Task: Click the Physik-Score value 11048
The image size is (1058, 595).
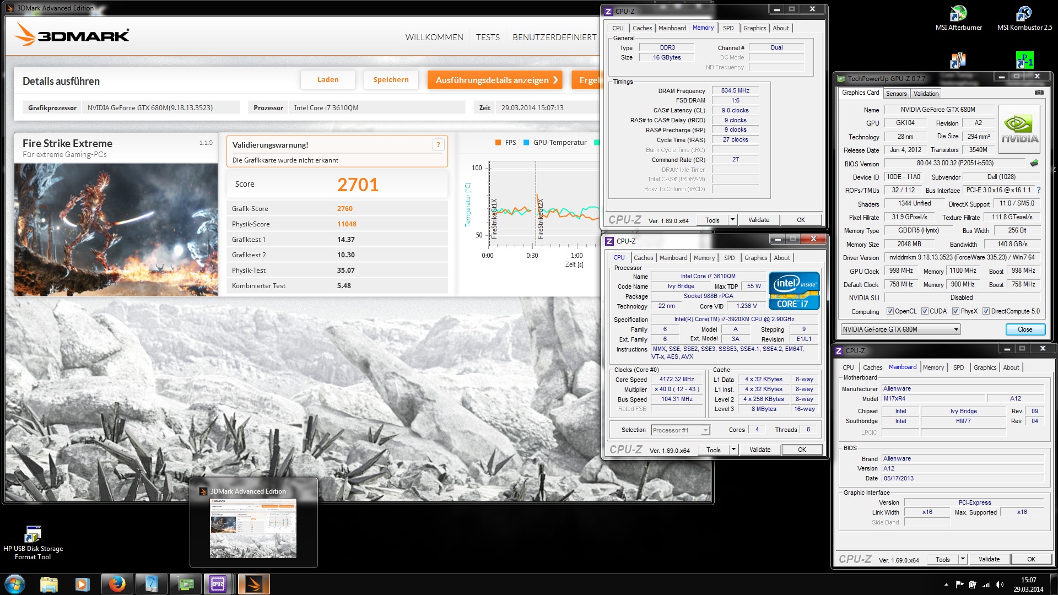Action: click(347, 224)
